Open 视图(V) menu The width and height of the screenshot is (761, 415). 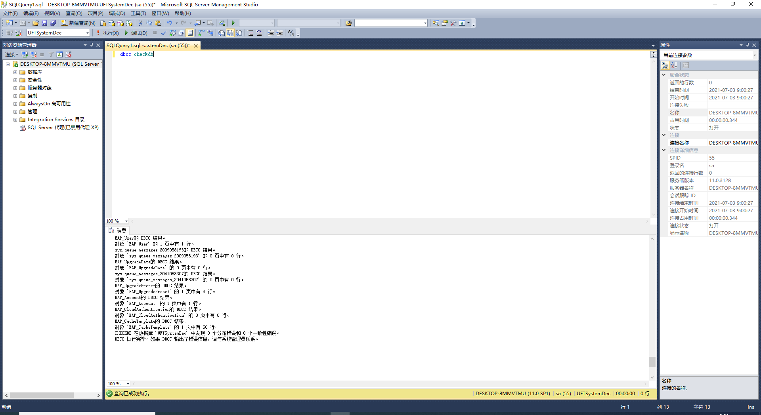click(x=52, y=13)
